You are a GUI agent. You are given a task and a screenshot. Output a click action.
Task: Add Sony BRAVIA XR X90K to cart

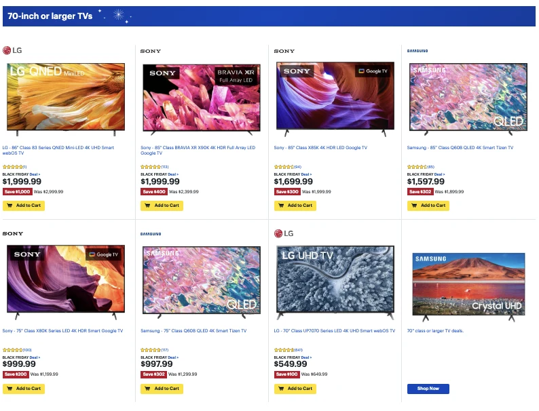(x=162, y=206)
